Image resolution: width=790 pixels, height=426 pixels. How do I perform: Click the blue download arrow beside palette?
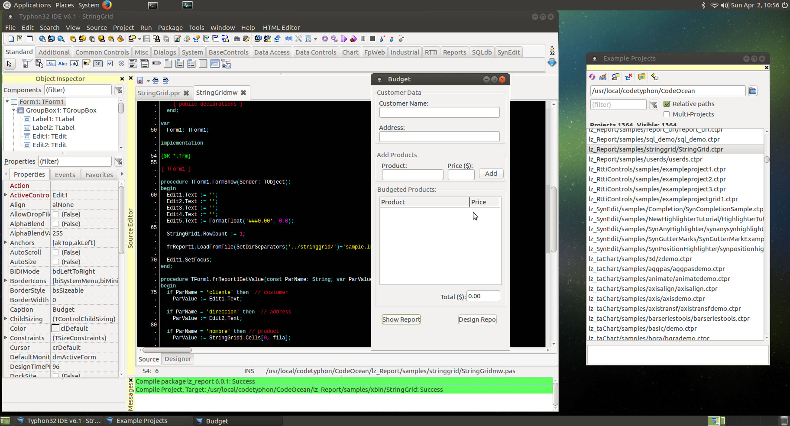(552, 63)
